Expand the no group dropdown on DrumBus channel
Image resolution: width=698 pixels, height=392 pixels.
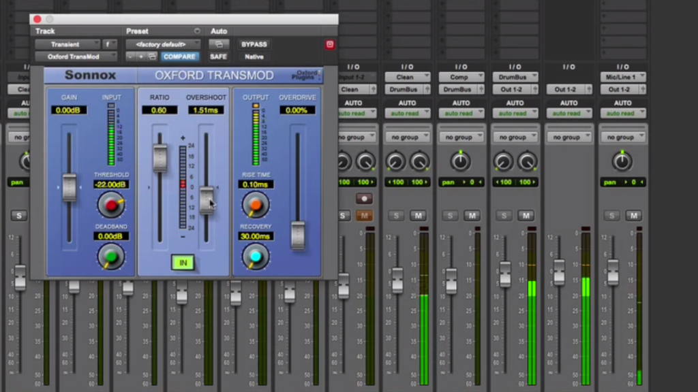[x=515, y=137]
